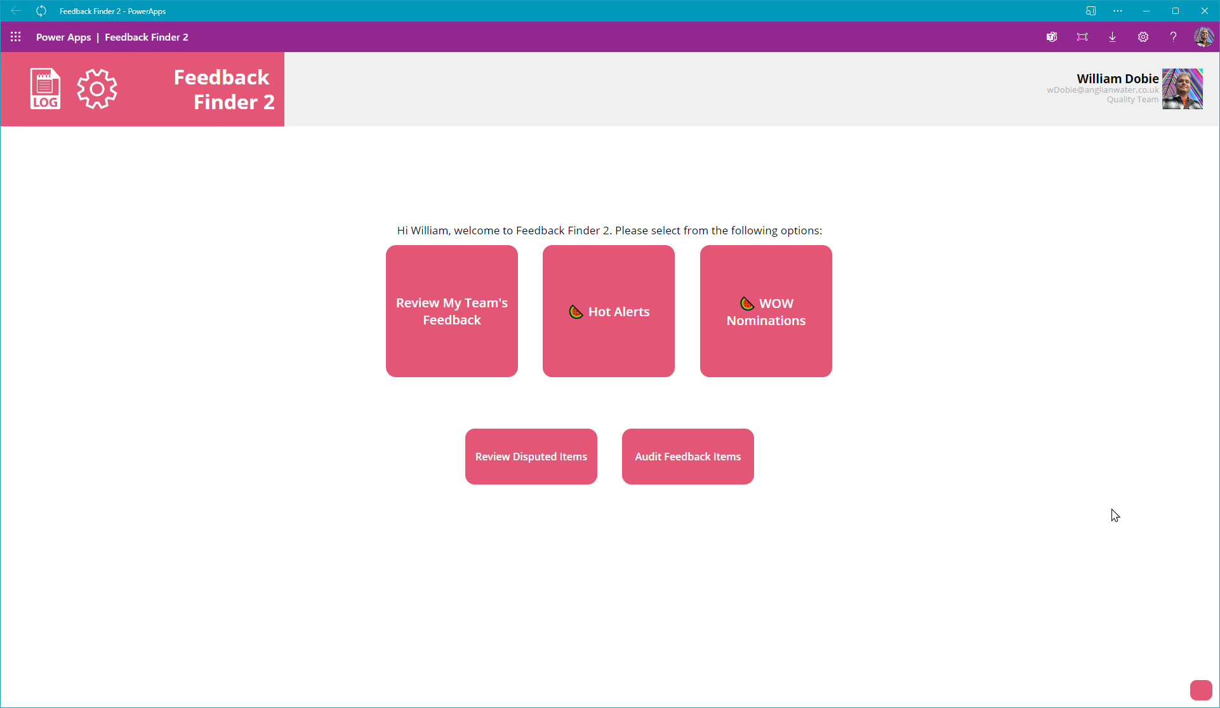The image size is (1220, 708).
Task: Click the find-on-page icon in title bar
Action: coord(1091,11)
